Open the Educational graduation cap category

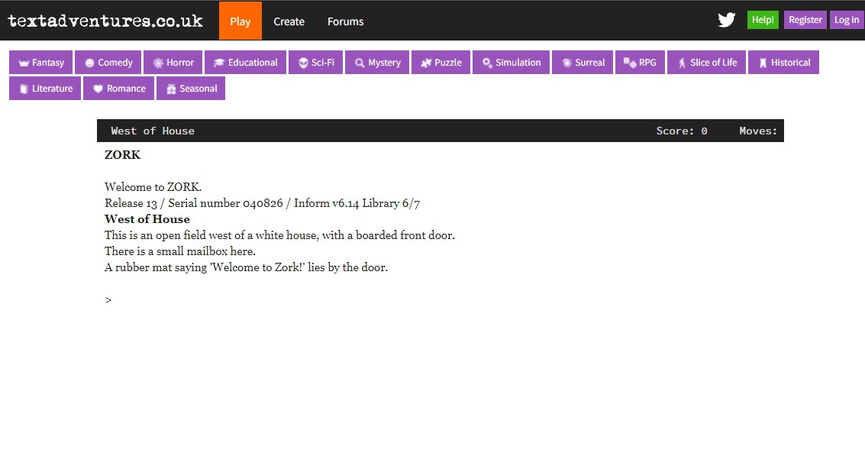click(x=245, y=63)
